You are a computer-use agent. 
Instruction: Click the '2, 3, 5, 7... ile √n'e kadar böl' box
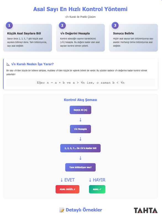tap(80, 148)
